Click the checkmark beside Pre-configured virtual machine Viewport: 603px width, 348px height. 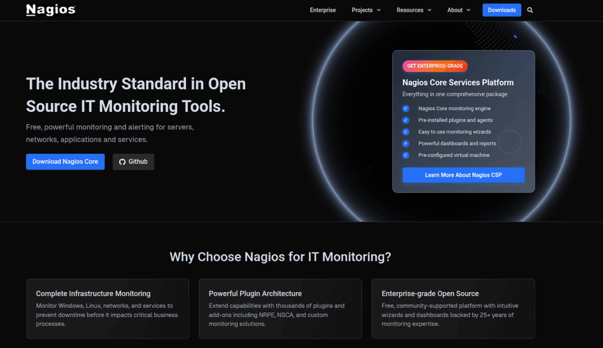405,155
